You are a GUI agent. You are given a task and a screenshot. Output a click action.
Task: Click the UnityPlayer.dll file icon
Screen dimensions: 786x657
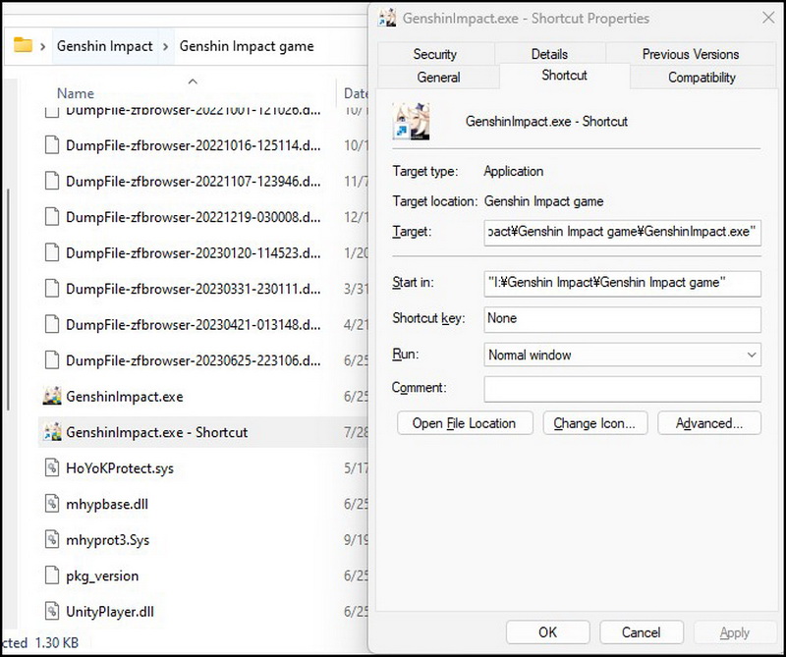(x=52, y=612)
